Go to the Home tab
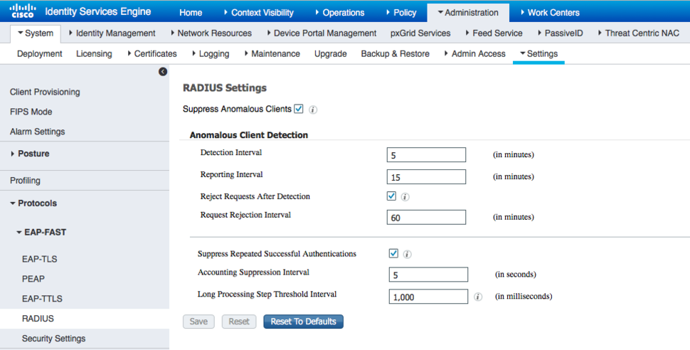Image resolution: width=690 pixels, height=350 pixels. (x=191, y=13)
